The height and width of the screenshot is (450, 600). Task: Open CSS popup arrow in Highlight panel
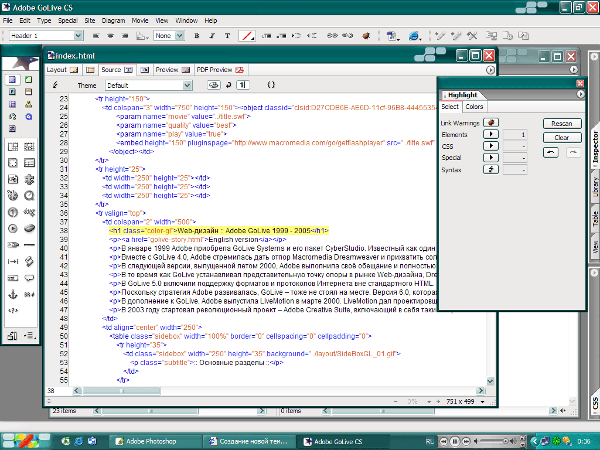[491, 146]
